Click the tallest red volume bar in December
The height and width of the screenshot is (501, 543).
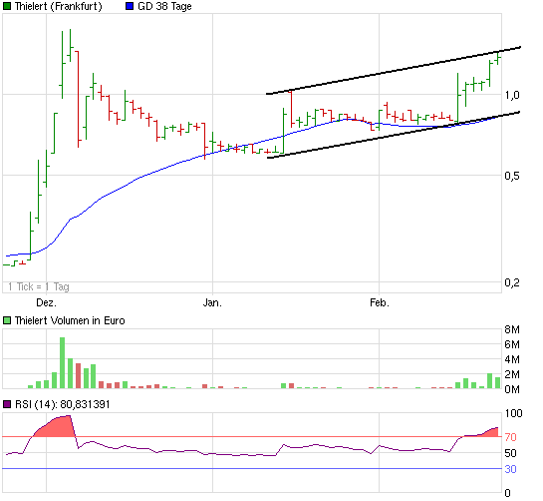click(x=79, y=375)
